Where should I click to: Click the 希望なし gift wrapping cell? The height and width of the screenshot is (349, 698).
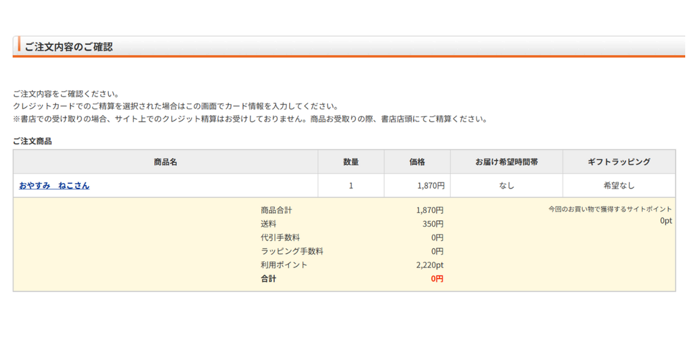click(x=619, y=186)
